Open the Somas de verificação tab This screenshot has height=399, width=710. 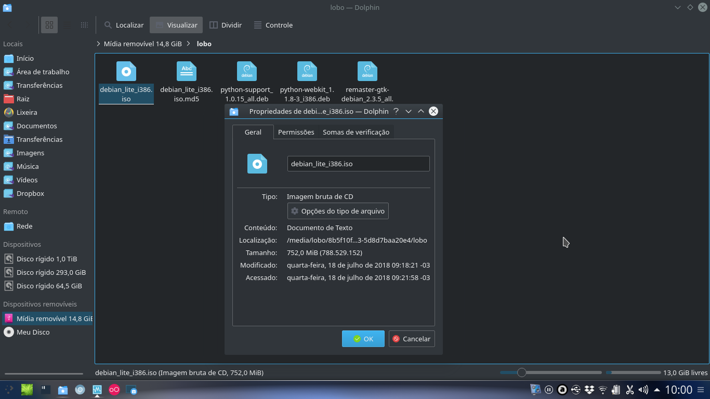pos(356,132)
